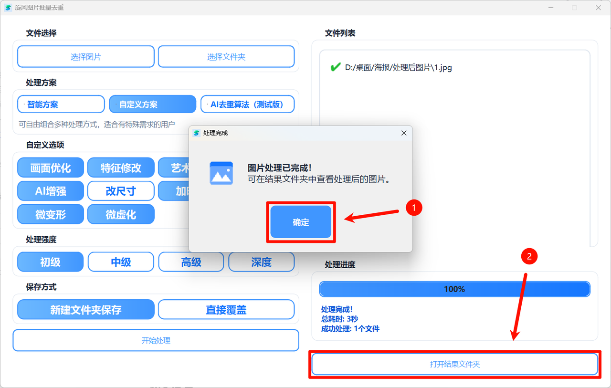Enable the 画面优化 option
Viewport: 611px width, 388px height.
coord(50,168)
